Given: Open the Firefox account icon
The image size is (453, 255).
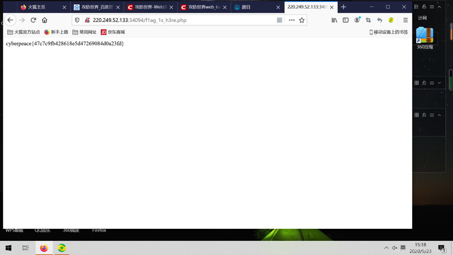Looking at the screenshot, I should pos(357,20).
